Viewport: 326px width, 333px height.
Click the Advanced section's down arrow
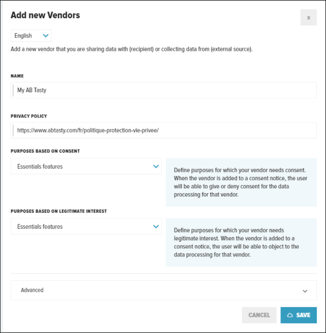[305, 291]
